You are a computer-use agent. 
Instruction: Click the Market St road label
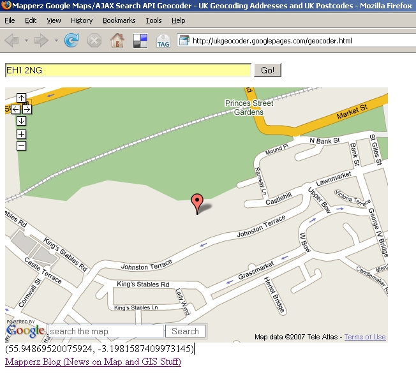352,112
